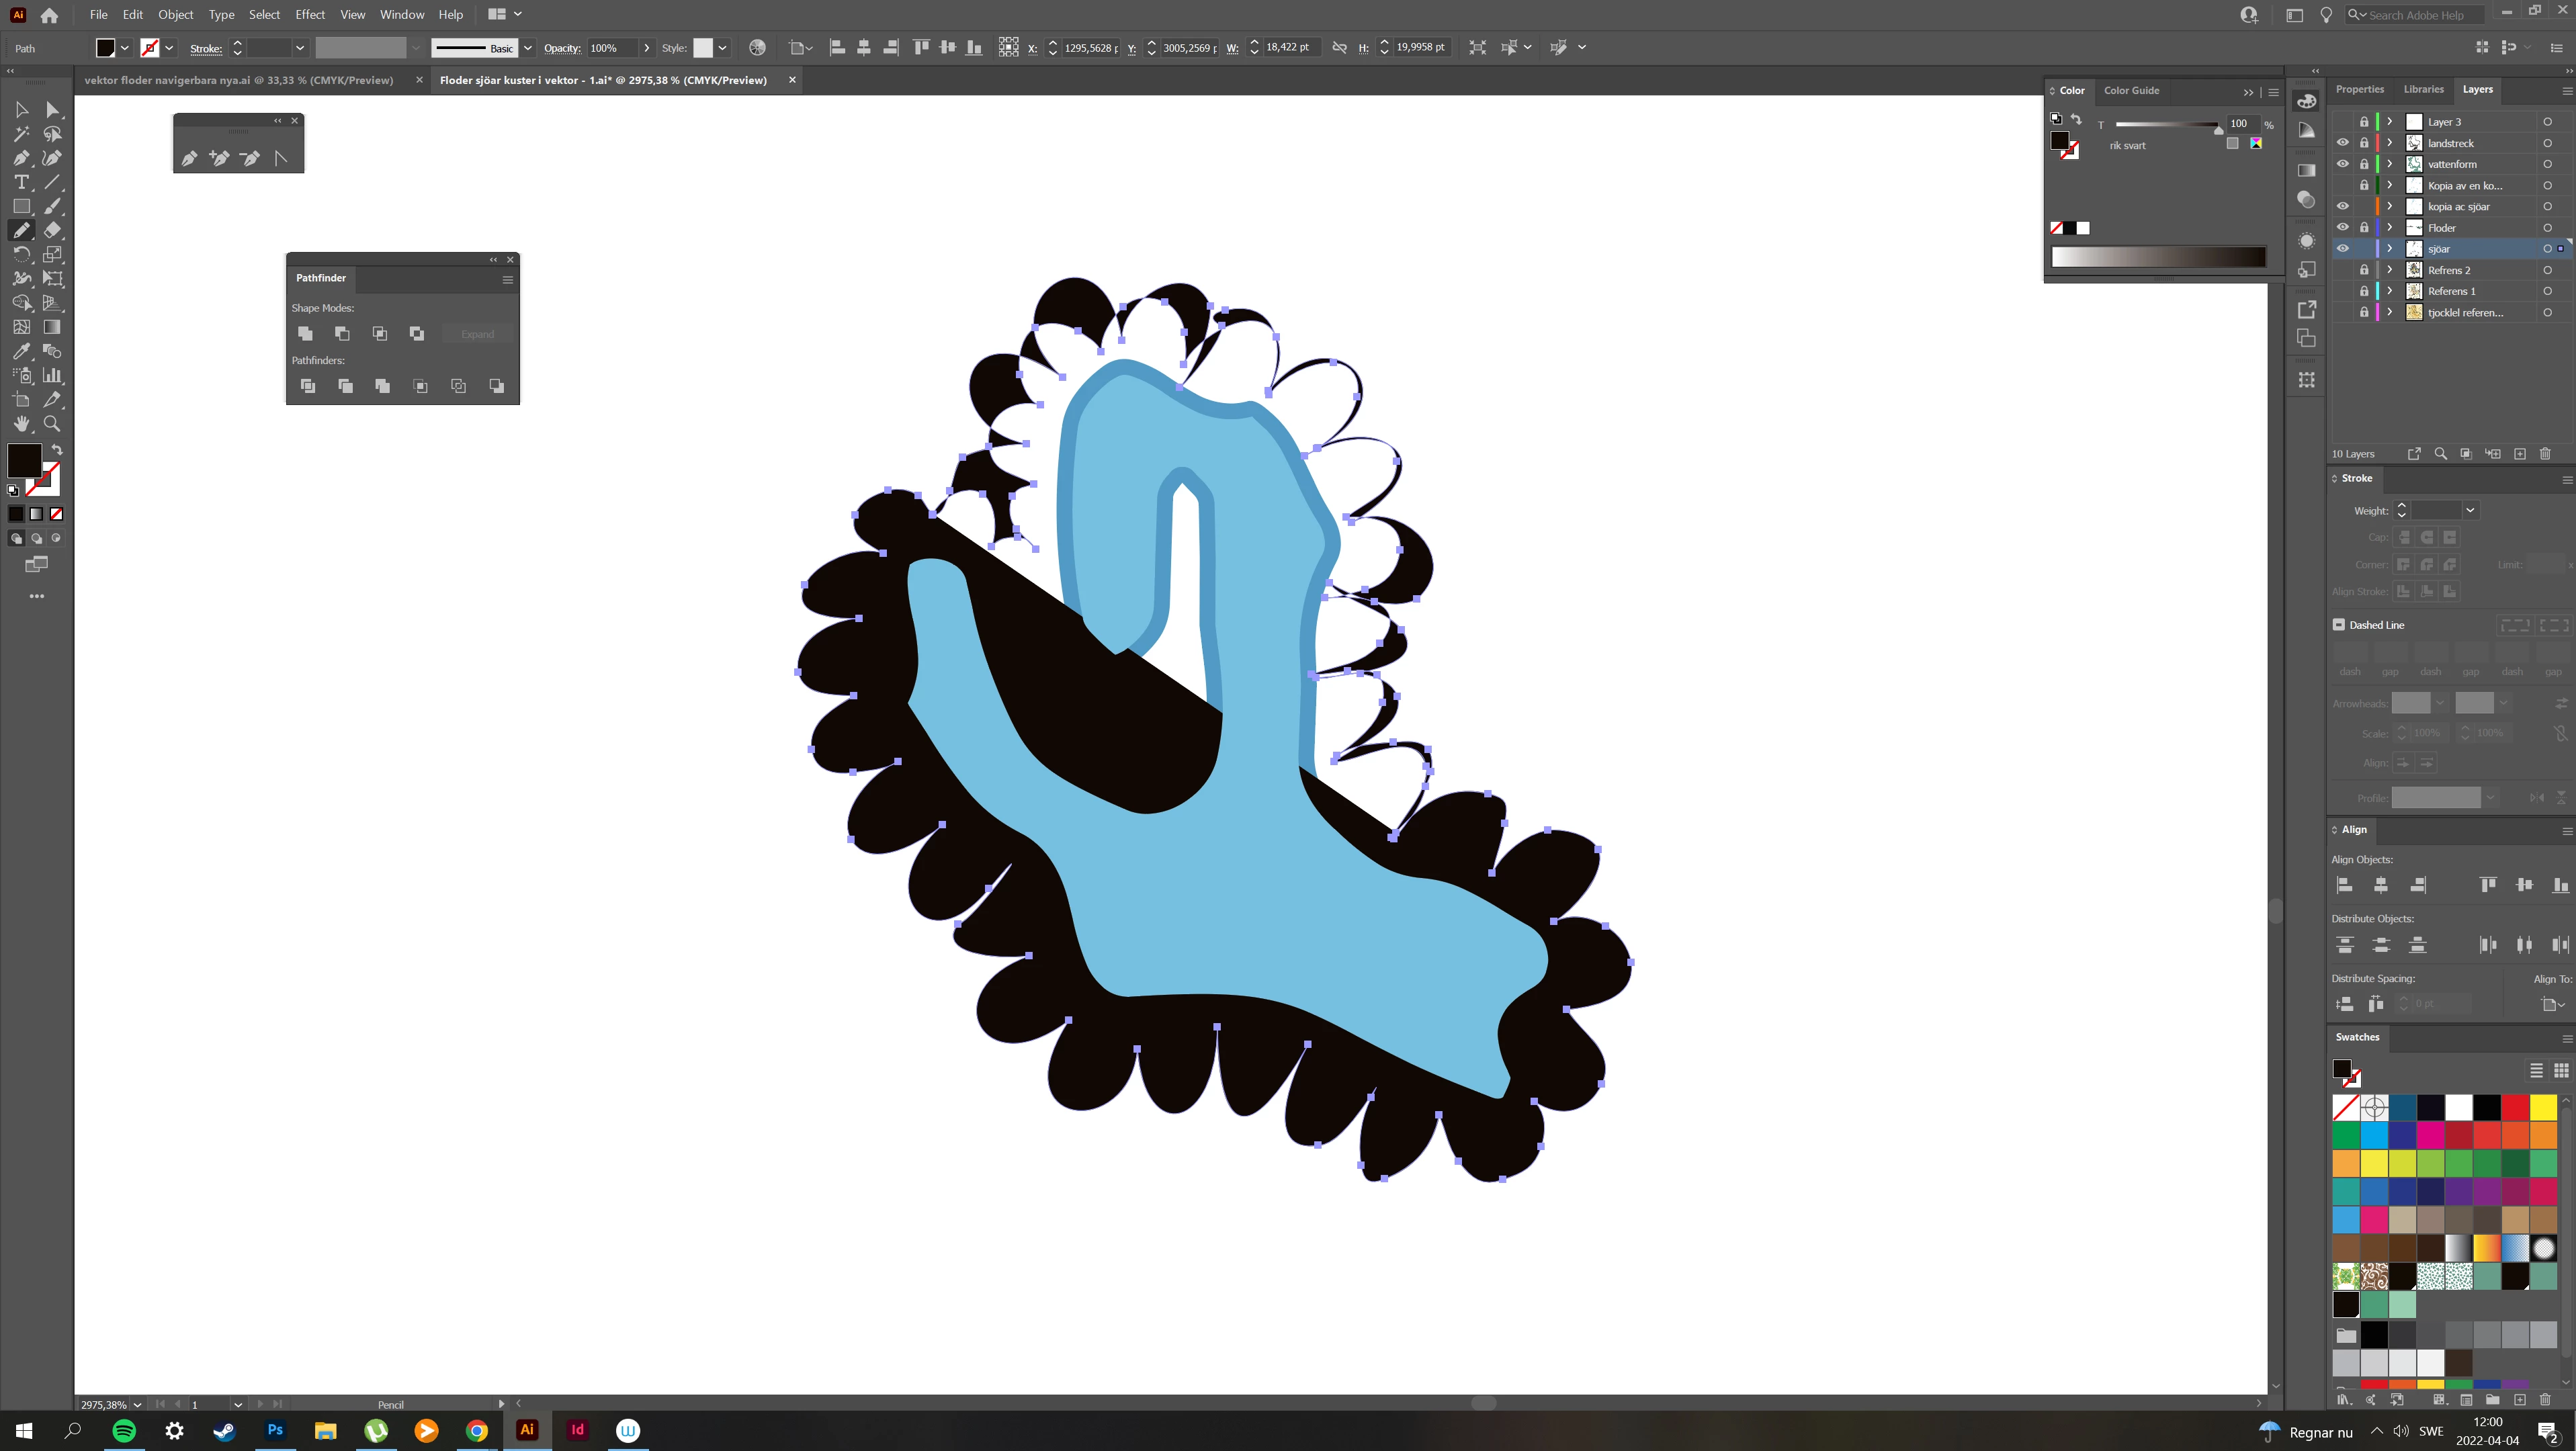Hide the landstreck layer
Screen dimensions: 2576x1451
pos(2342,143)
